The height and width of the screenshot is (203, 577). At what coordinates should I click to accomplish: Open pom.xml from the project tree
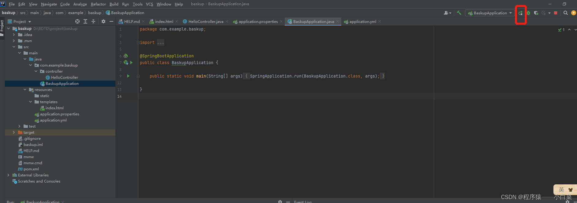(31, 169)
